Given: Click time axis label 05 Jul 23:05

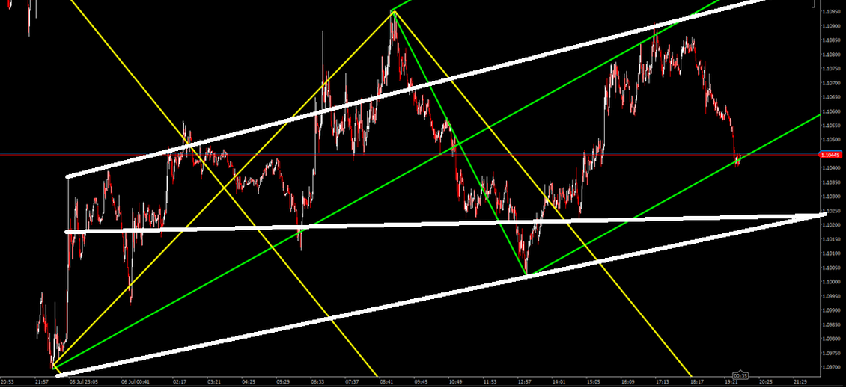Looking at the screenshot, I should tap(84, 381).
